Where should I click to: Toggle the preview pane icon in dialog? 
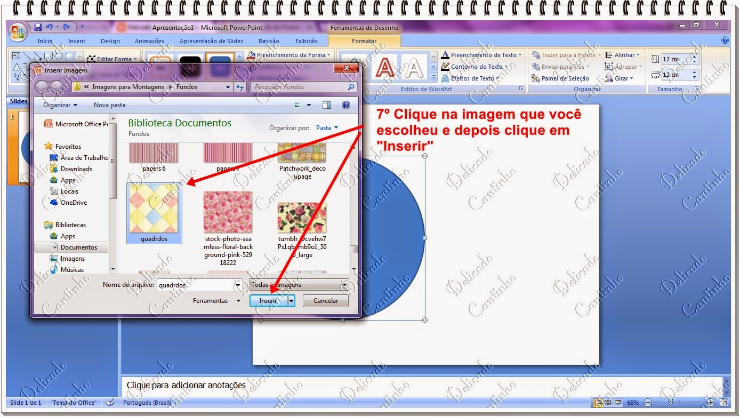pos(327,105)
